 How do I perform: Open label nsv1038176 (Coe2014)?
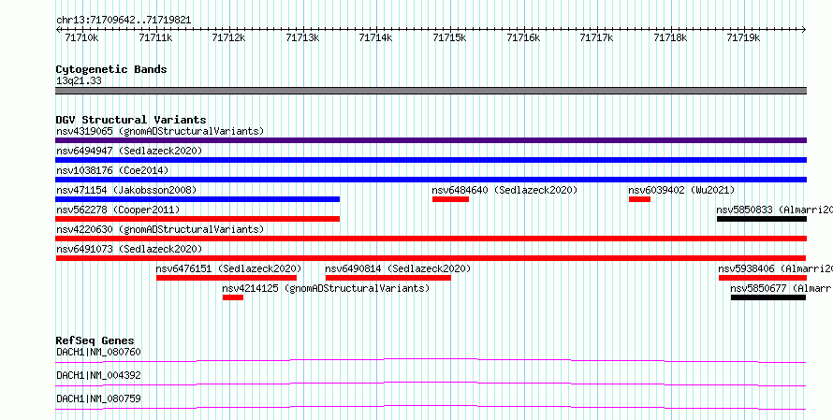(x=112, y=170)
